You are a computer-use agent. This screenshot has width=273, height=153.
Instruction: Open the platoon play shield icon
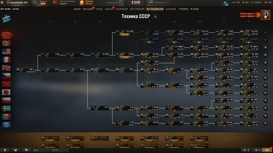pyautogui.click(x=120, y=2)
